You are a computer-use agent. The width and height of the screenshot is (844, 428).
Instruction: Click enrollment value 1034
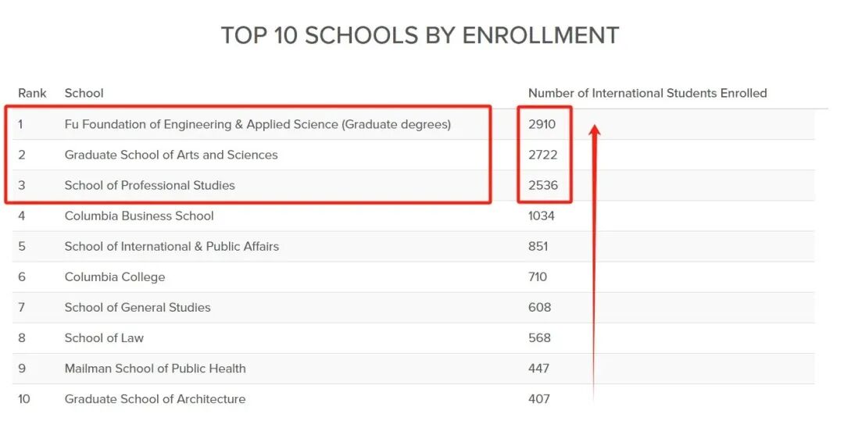tap(541, 216)
